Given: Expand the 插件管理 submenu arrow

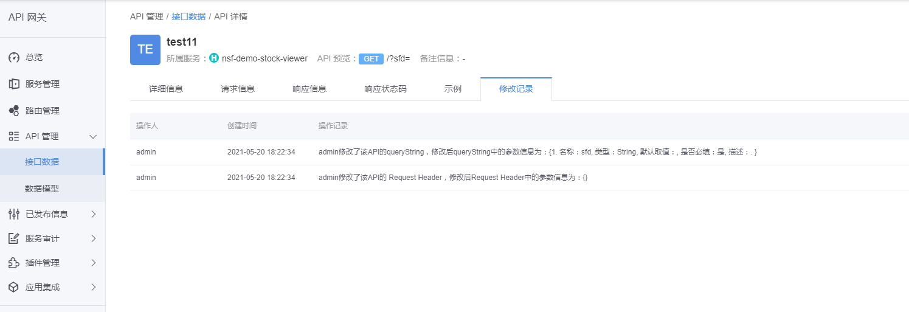Looking at the screenshot, I should point(93,263).
